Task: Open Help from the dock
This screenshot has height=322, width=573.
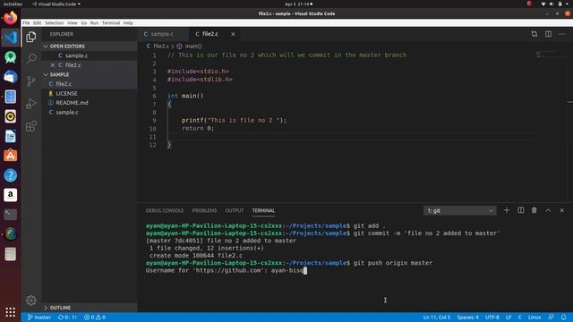Action: pyautogui.click(x=10, y=175)
